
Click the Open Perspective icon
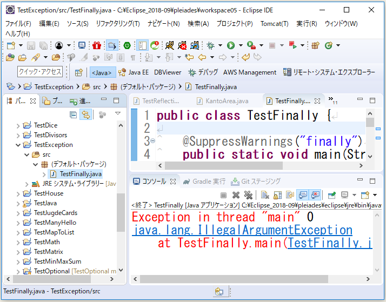(79, 72)
